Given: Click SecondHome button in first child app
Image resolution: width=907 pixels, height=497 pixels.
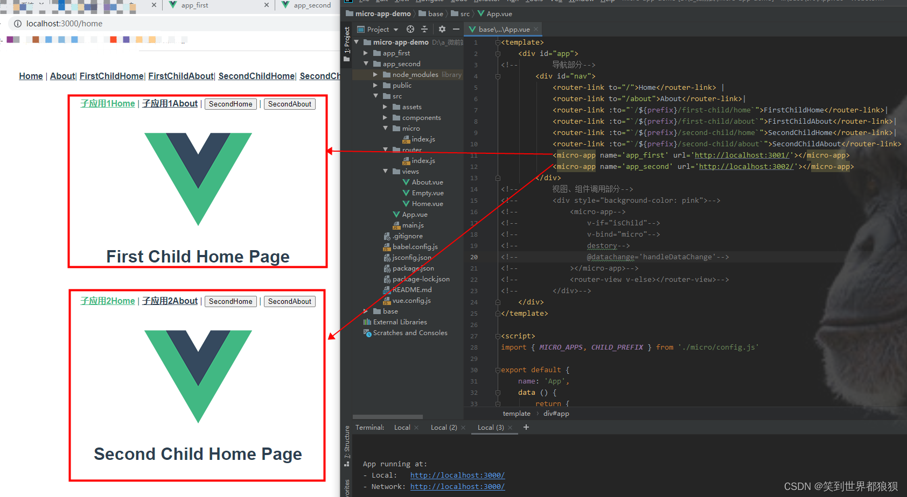Looking at the screenshot, I should 231,104.
